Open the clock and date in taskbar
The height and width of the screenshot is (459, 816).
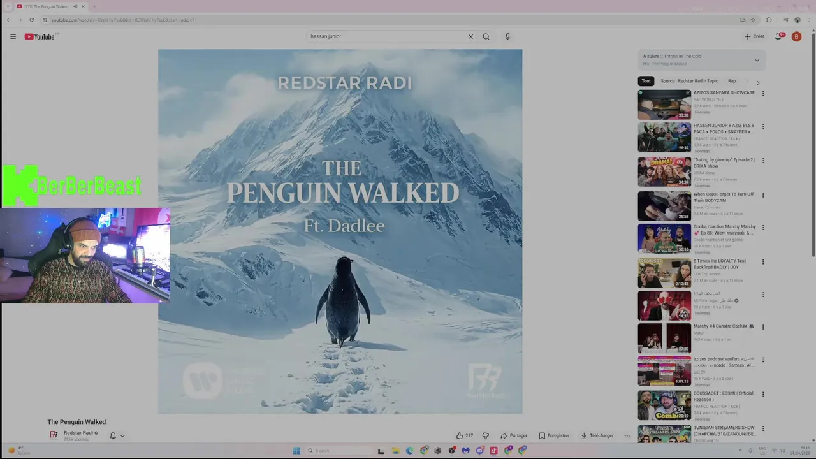(801, 450)
